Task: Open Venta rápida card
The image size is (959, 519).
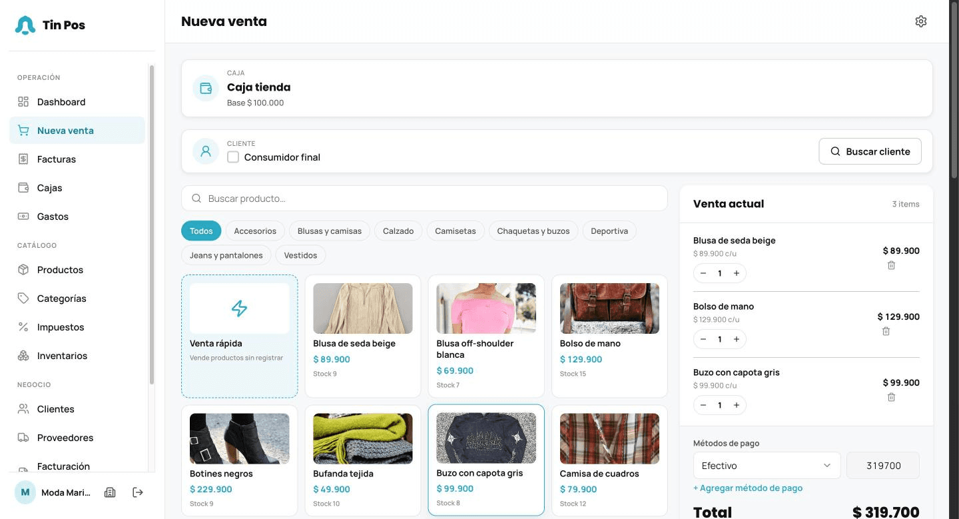Action: (239, 336)
